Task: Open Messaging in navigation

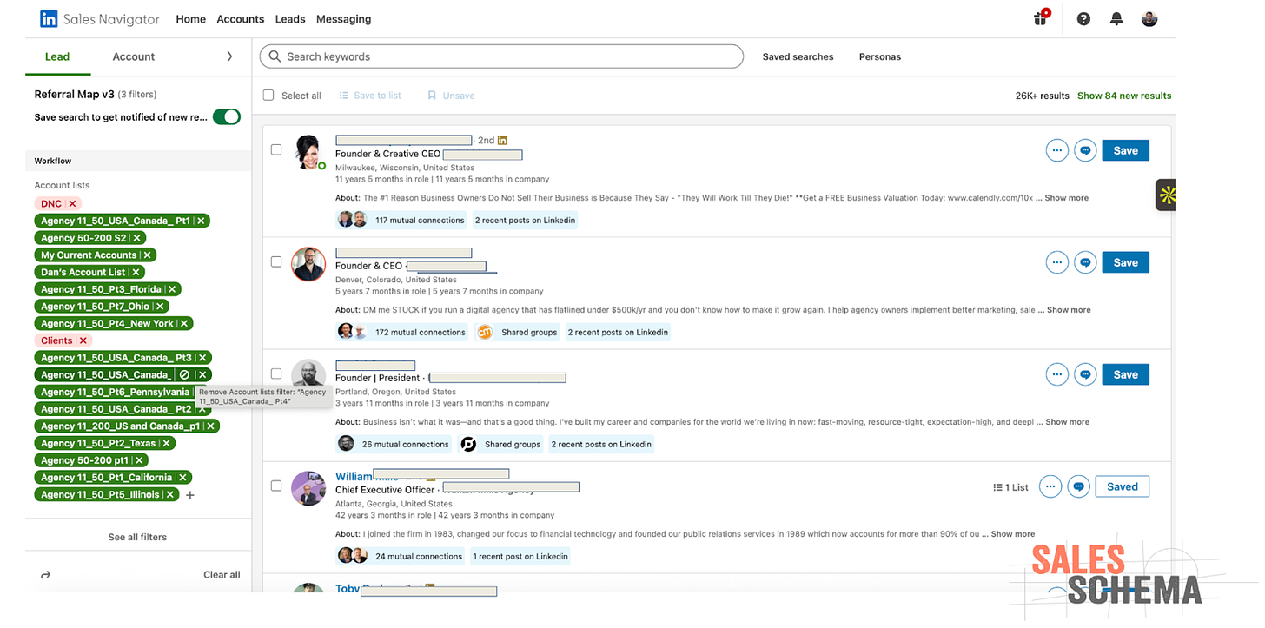Action: pos(343,19)
